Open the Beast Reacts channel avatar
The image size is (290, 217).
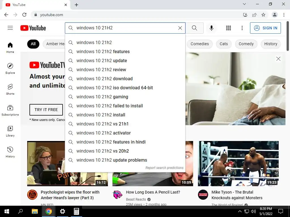[118, 195]
